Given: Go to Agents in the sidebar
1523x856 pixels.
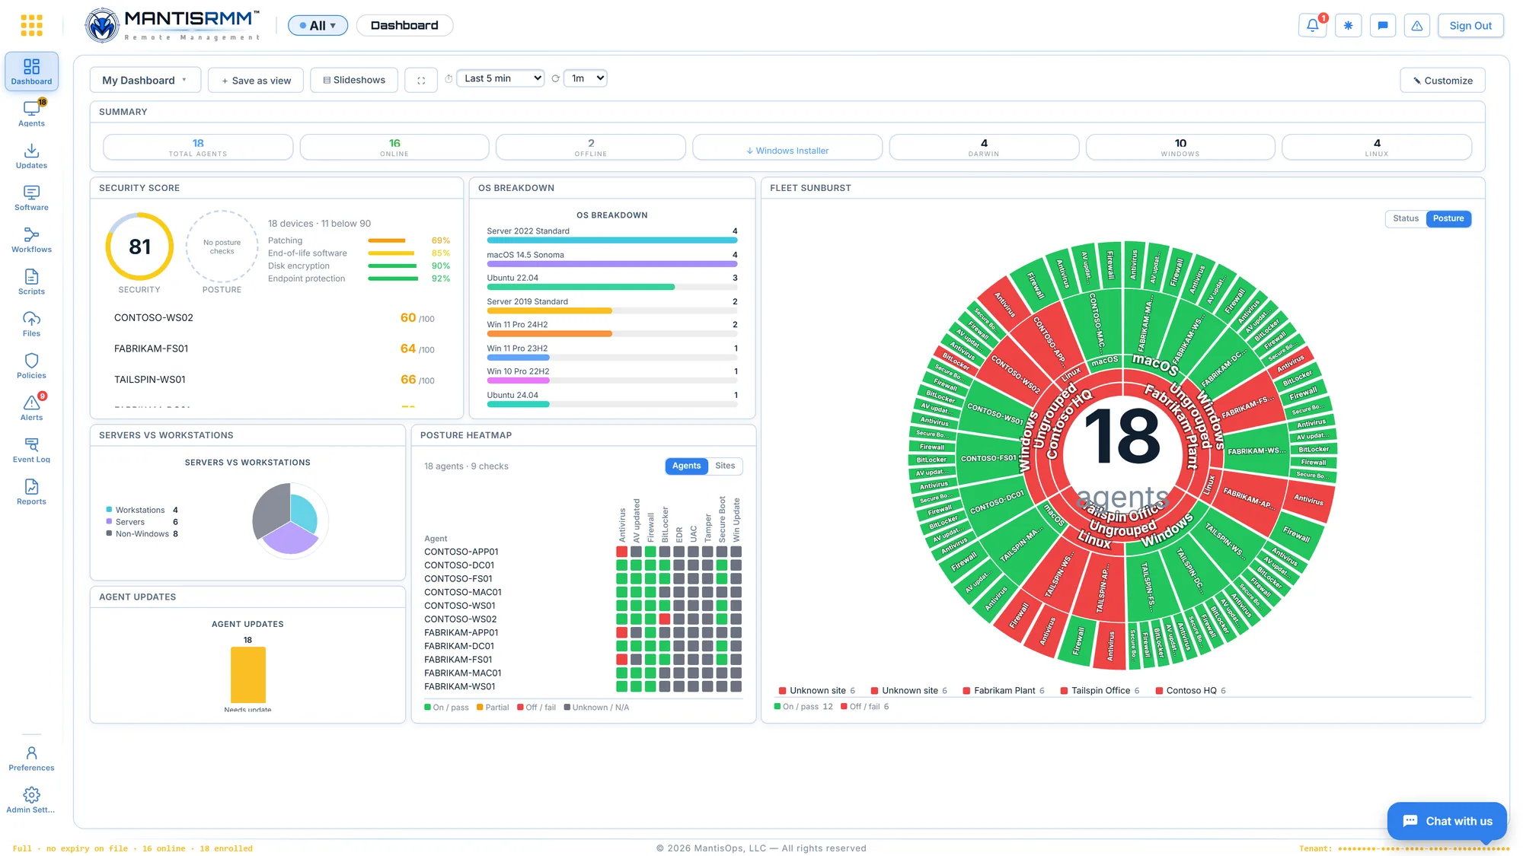Looking at the screenshot, I should pos(31,113).
